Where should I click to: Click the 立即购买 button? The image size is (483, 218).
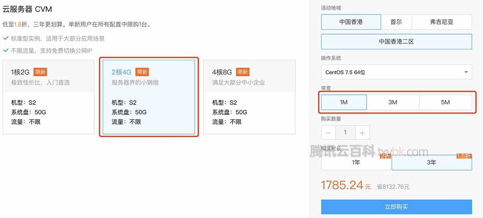coord(396,207)
